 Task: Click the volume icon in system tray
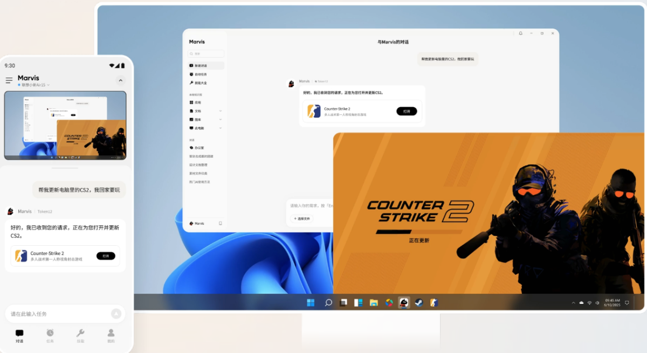tap(597, 303)
